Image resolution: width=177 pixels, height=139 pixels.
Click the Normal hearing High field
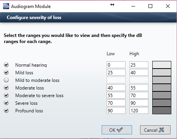tap(139, 65)
